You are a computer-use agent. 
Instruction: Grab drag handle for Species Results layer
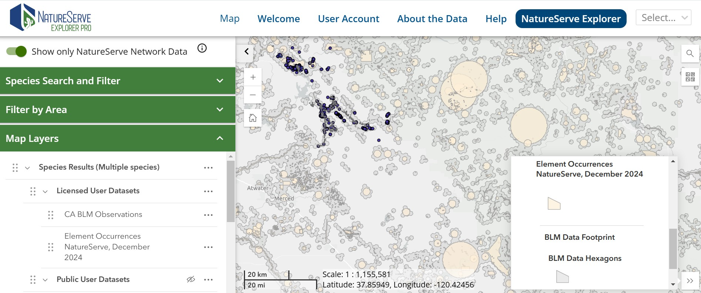tap(15, 168)
